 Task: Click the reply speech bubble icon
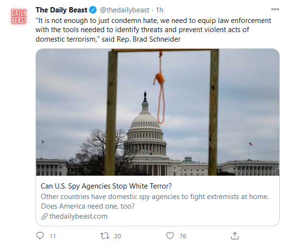click(x=40, y=235)
